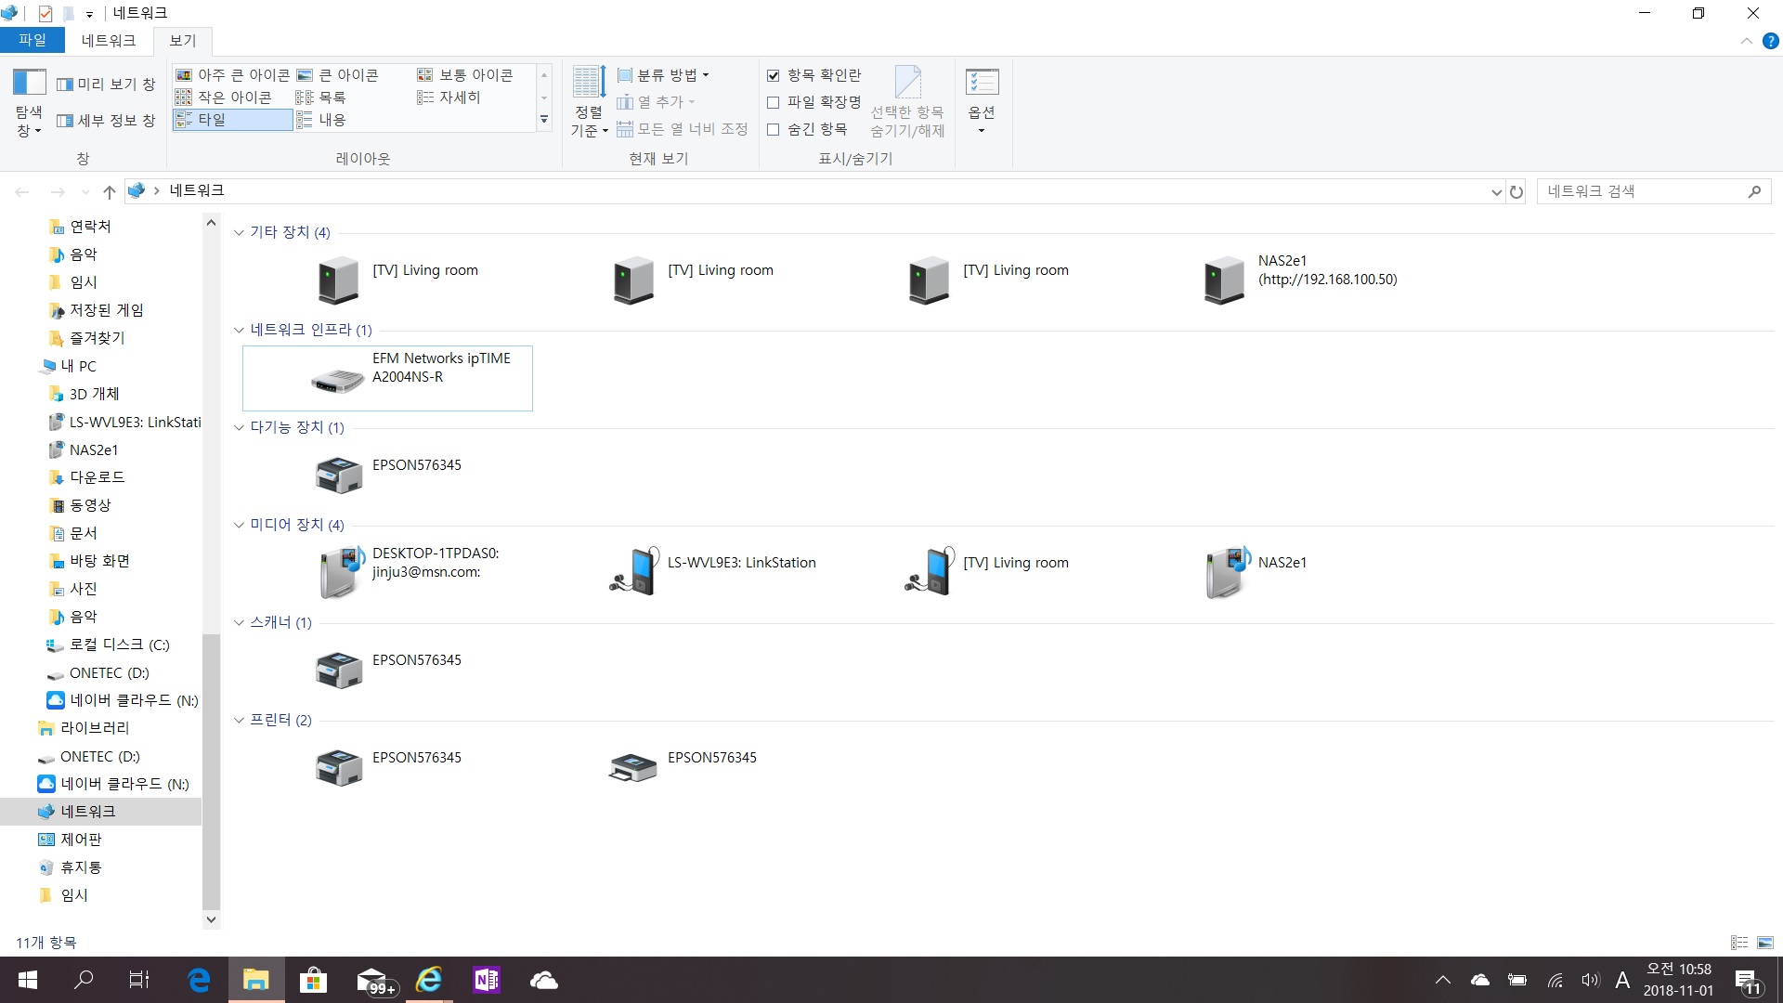Collapse the 프린터 (2) group

[239, 720]
